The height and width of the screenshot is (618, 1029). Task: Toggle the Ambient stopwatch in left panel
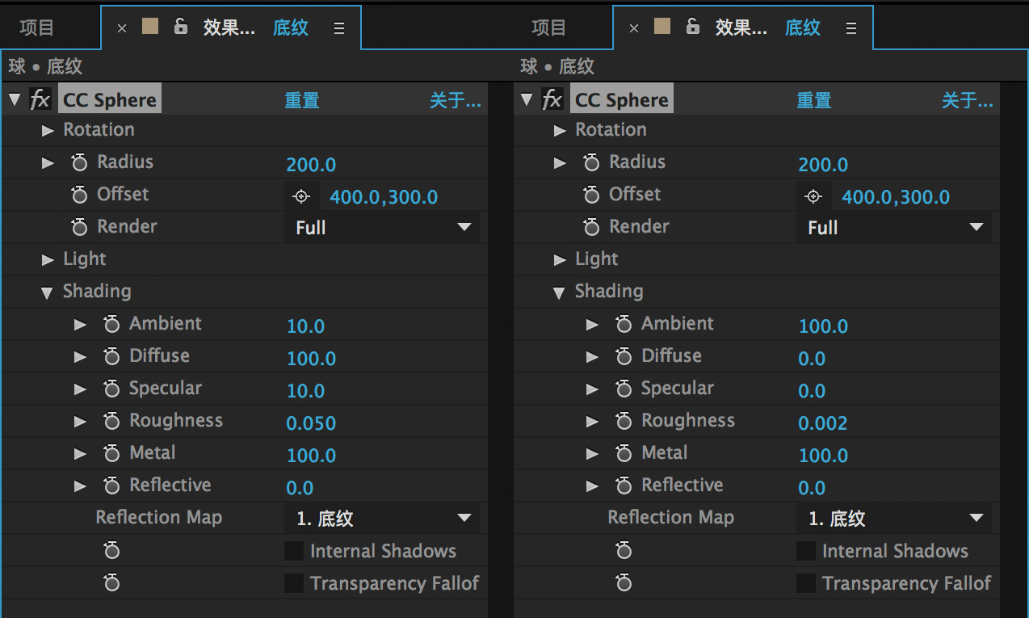tap(111, 325)
